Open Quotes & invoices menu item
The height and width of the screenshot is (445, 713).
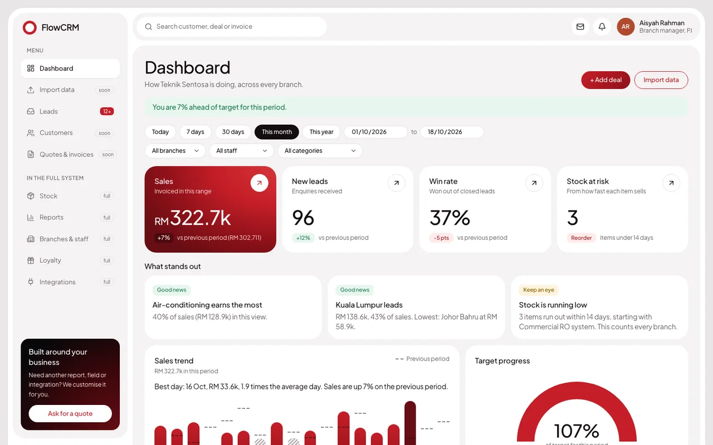[70, 154]
